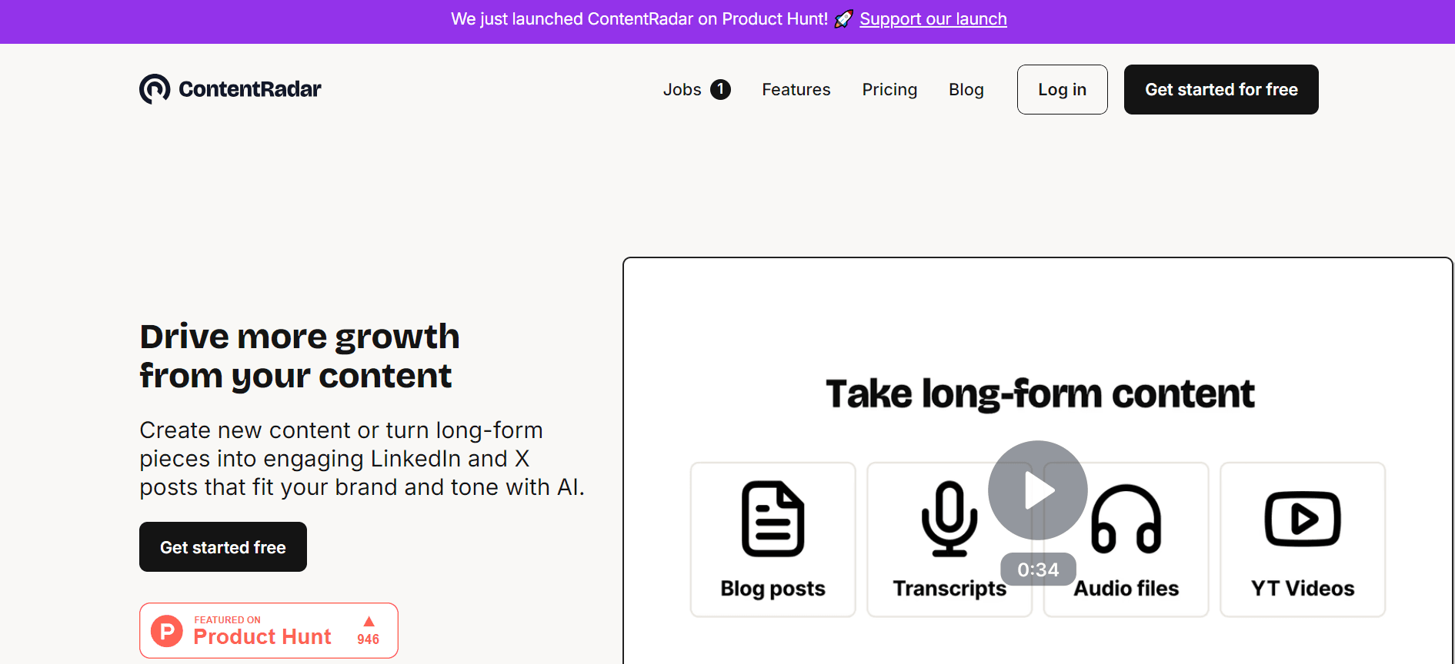Click the YT Videos icon

1302,520
